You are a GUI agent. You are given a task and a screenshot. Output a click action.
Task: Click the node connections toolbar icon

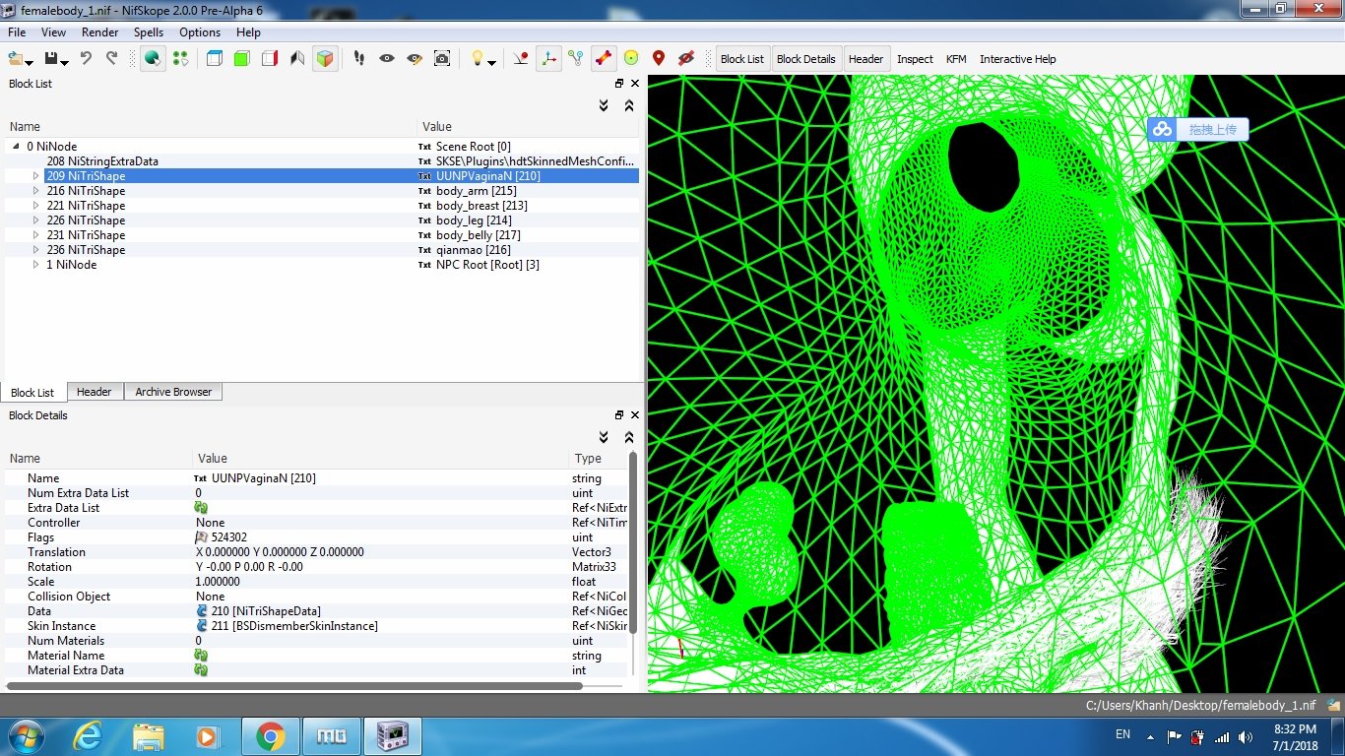pyautogui.click(x=576, y=59)
